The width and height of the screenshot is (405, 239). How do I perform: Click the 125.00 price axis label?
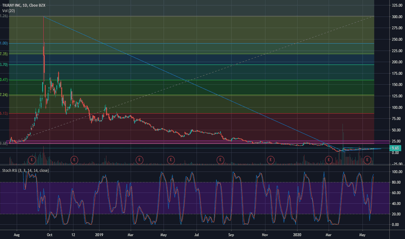click(397, 96)
